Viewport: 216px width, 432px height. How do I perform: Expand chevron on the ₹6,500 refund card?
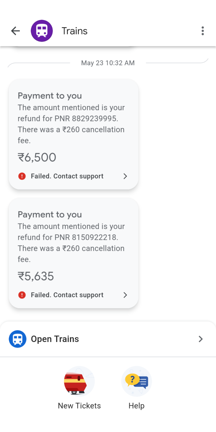(x=125, y=176)
